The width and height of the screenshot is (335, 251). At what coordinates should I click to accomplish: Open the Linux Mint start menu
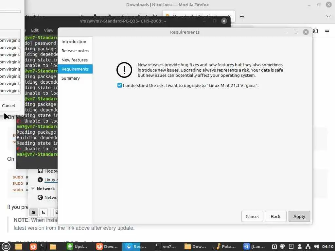click(x=6, y=247)
